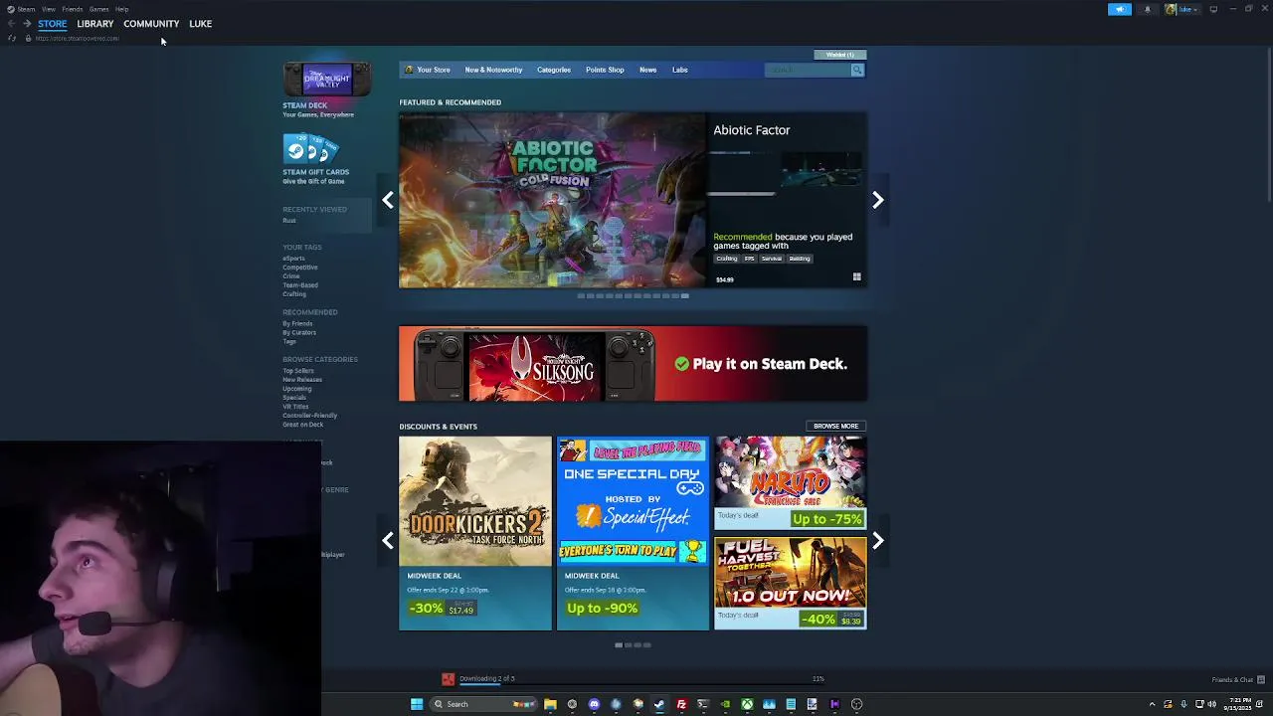Expand the luke account dropdown
The height and width of the screenshot is (716, 1273).
(1182, 9)
